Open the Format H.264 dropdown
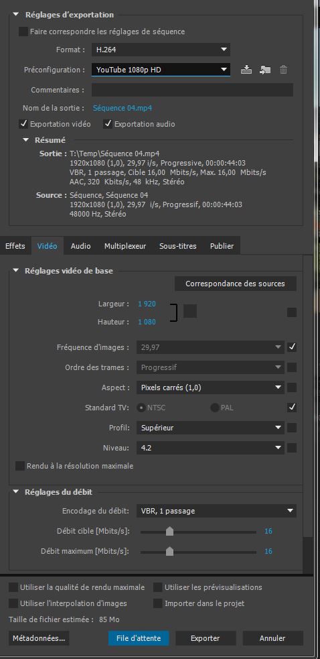 [x=161, y=50]
